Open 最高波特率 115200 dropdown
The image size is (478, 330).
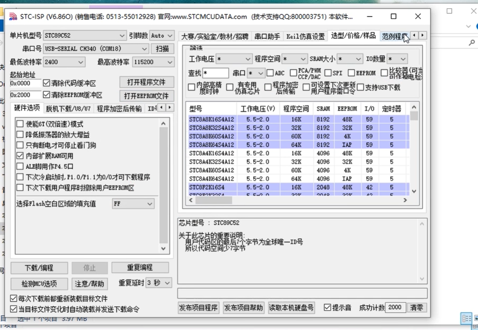153,62
